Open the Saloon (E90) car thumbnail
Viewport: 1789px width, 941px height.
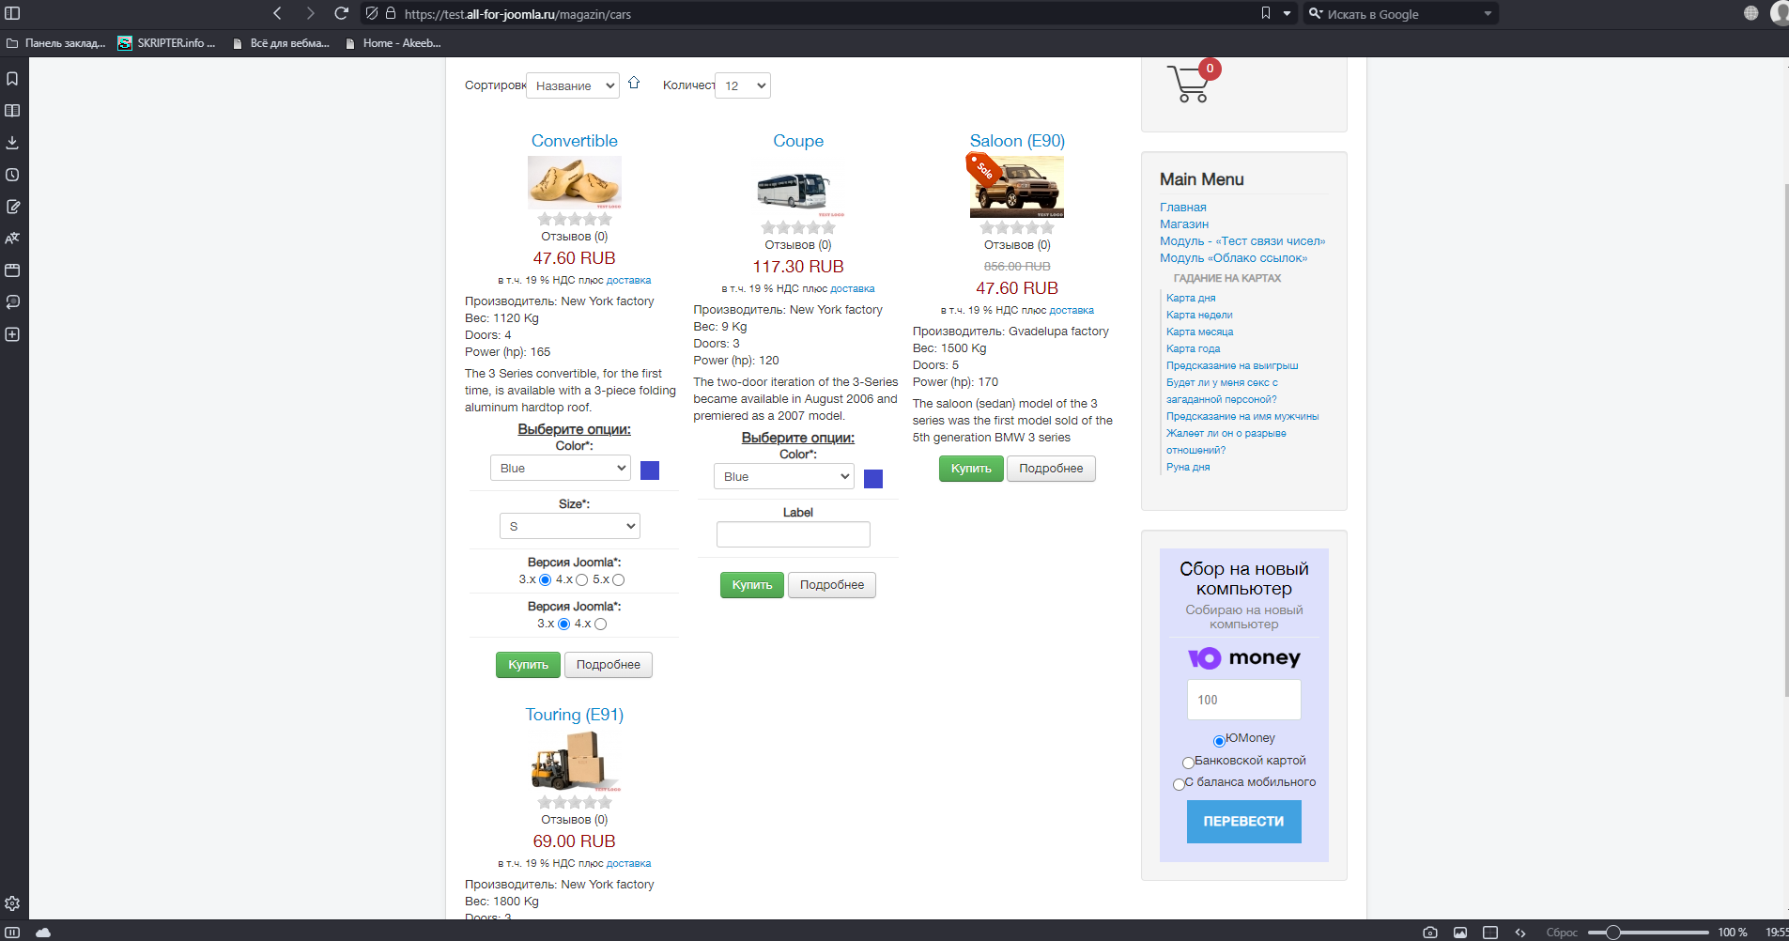pos(1017,187)
